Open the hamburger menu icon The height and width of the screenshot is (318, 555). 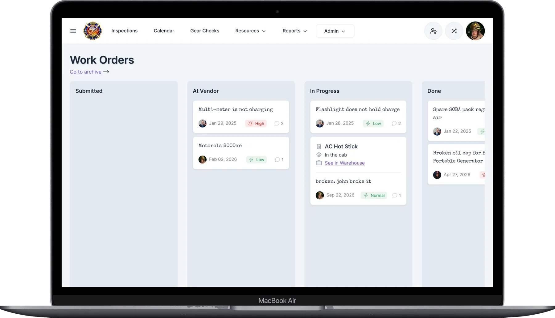click(x=73, y=31)
